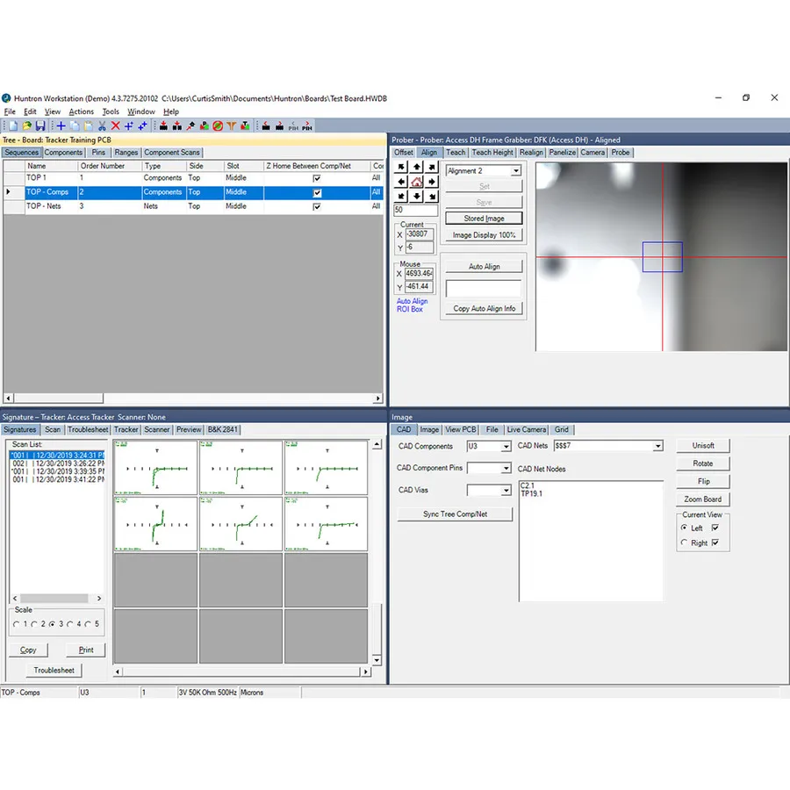Image resolution: width=790 pixels, height=790 pixels.
Task: Jog prober right with the right arrow
Action: (x=432, y=182)
